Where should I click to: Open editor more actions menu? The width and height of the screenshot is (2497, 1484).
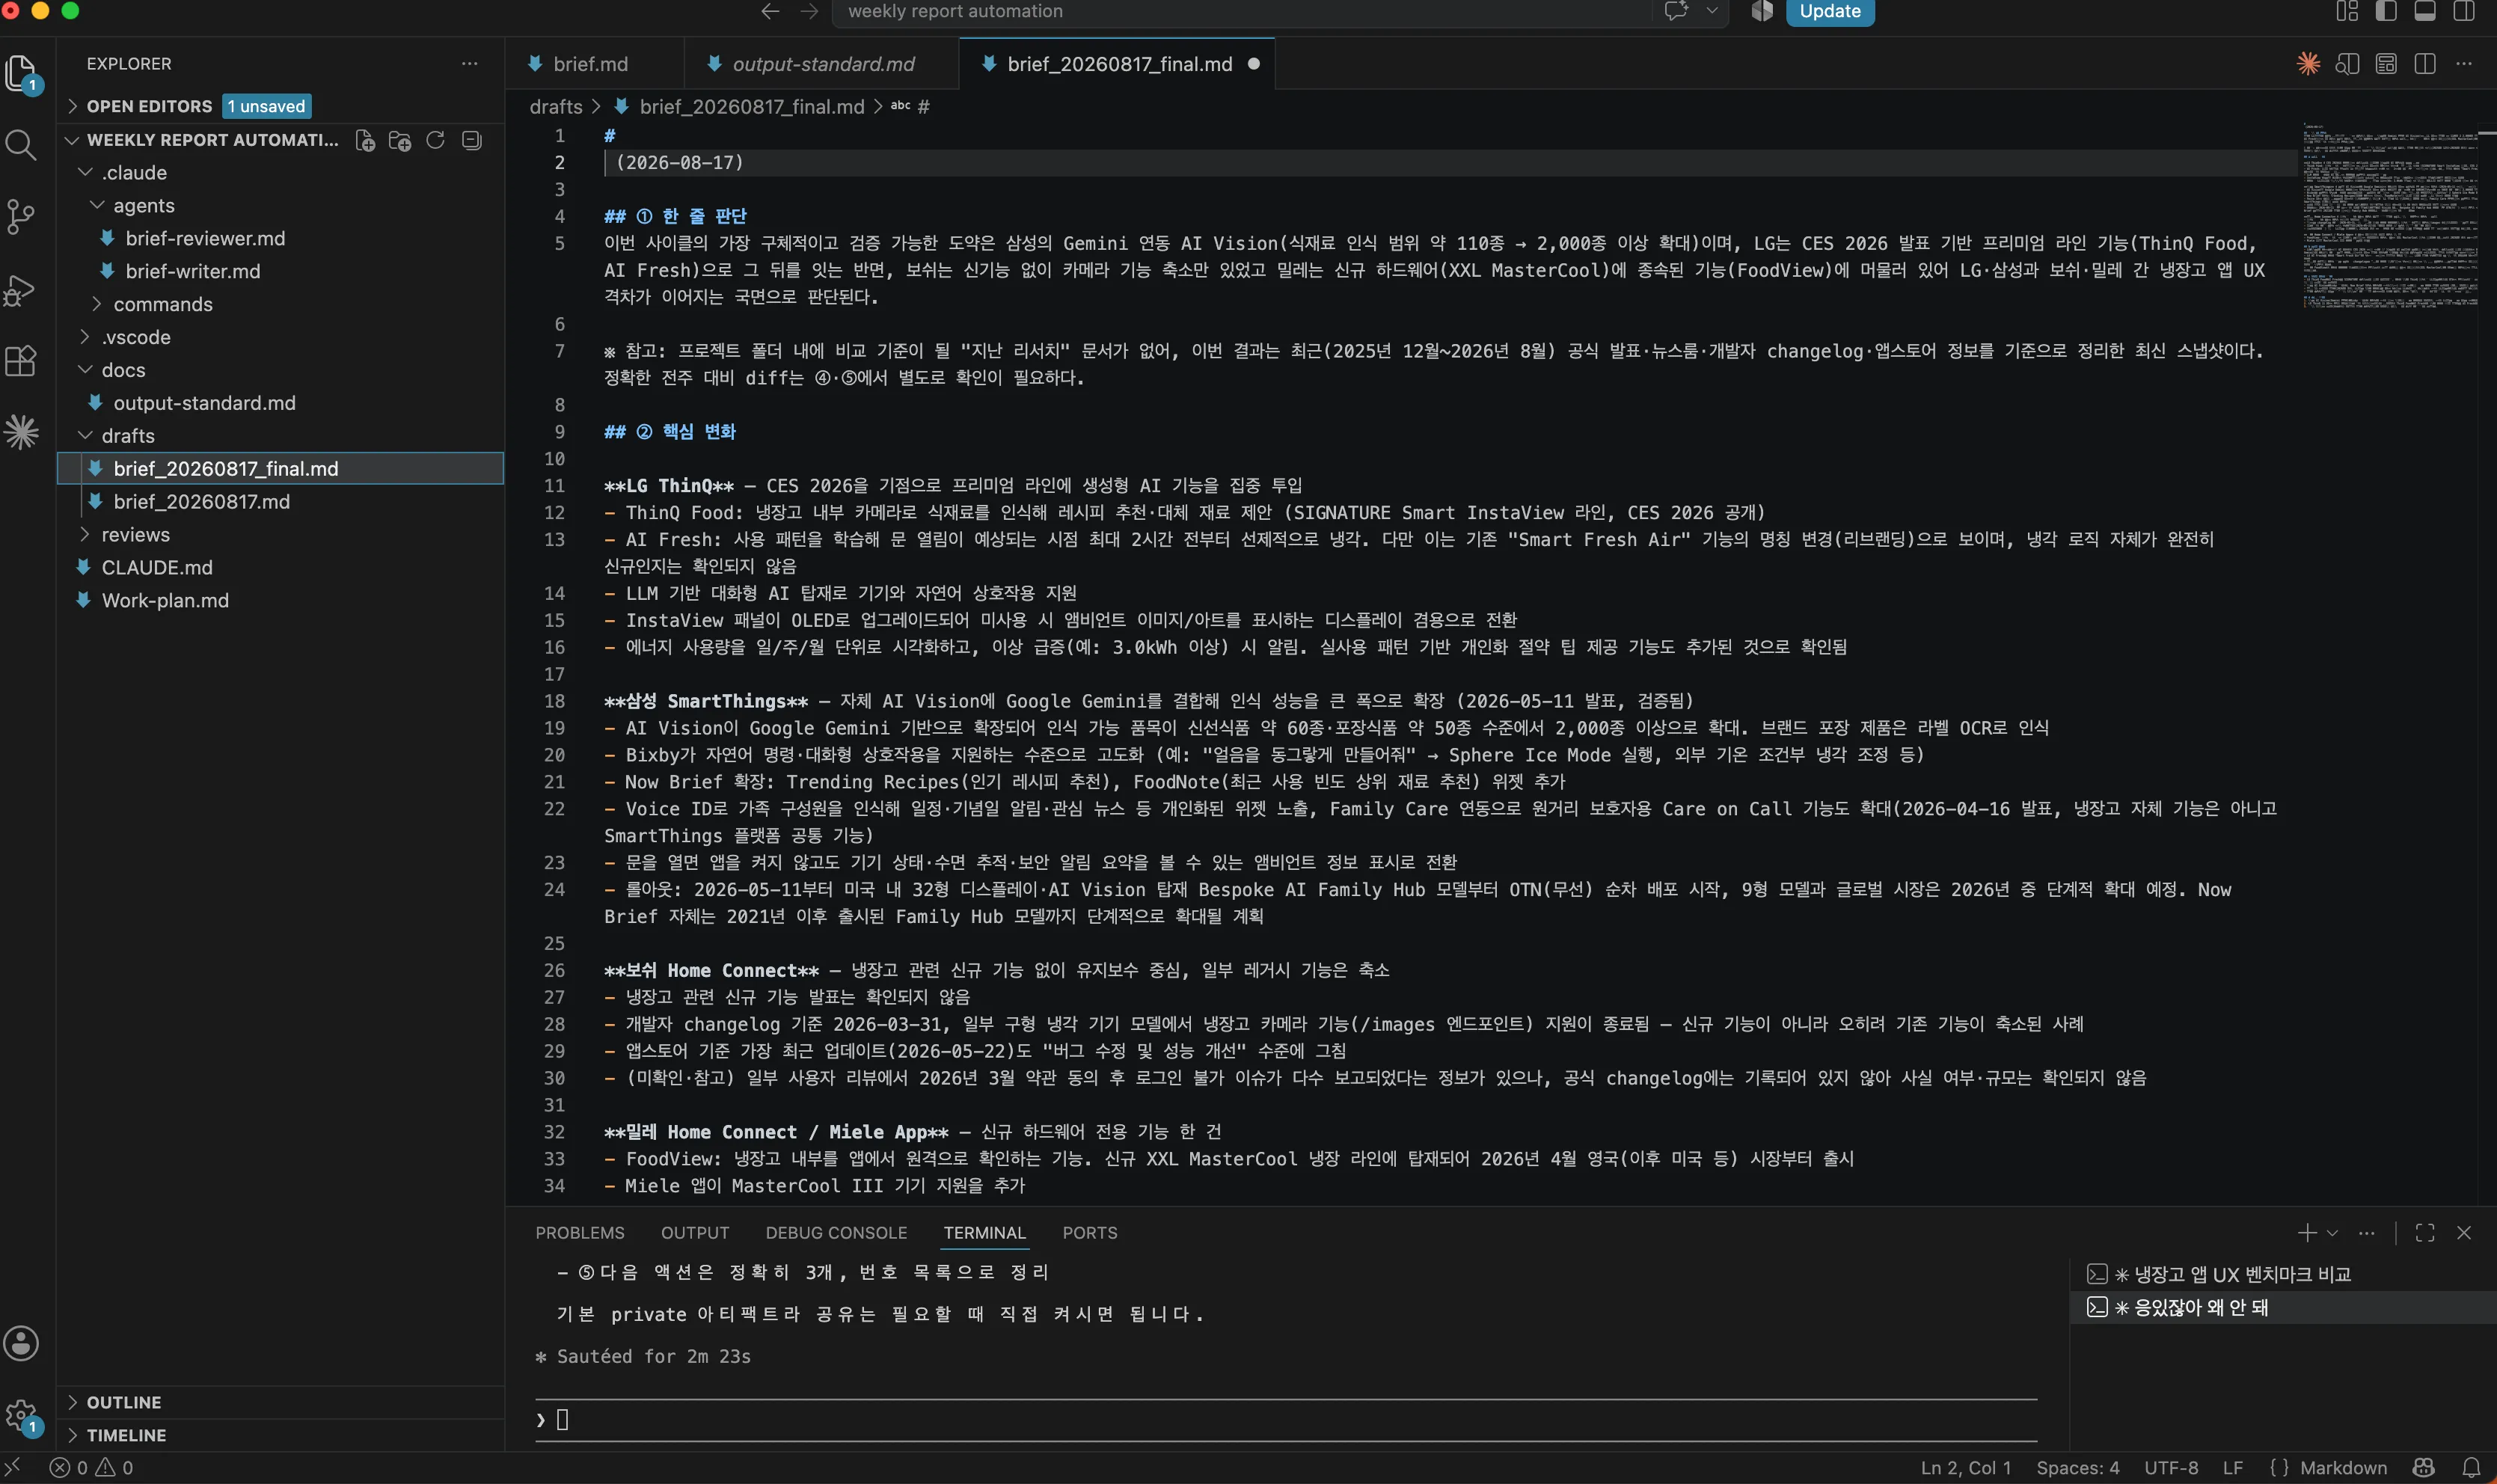coord(2464,64)
